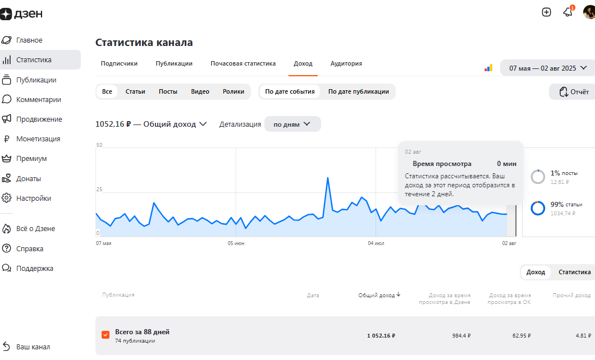Viewport: 595px width, 360px height.
Task: Click the Доход за время просмотра в Дзене header
Action: tap(445, 299)
